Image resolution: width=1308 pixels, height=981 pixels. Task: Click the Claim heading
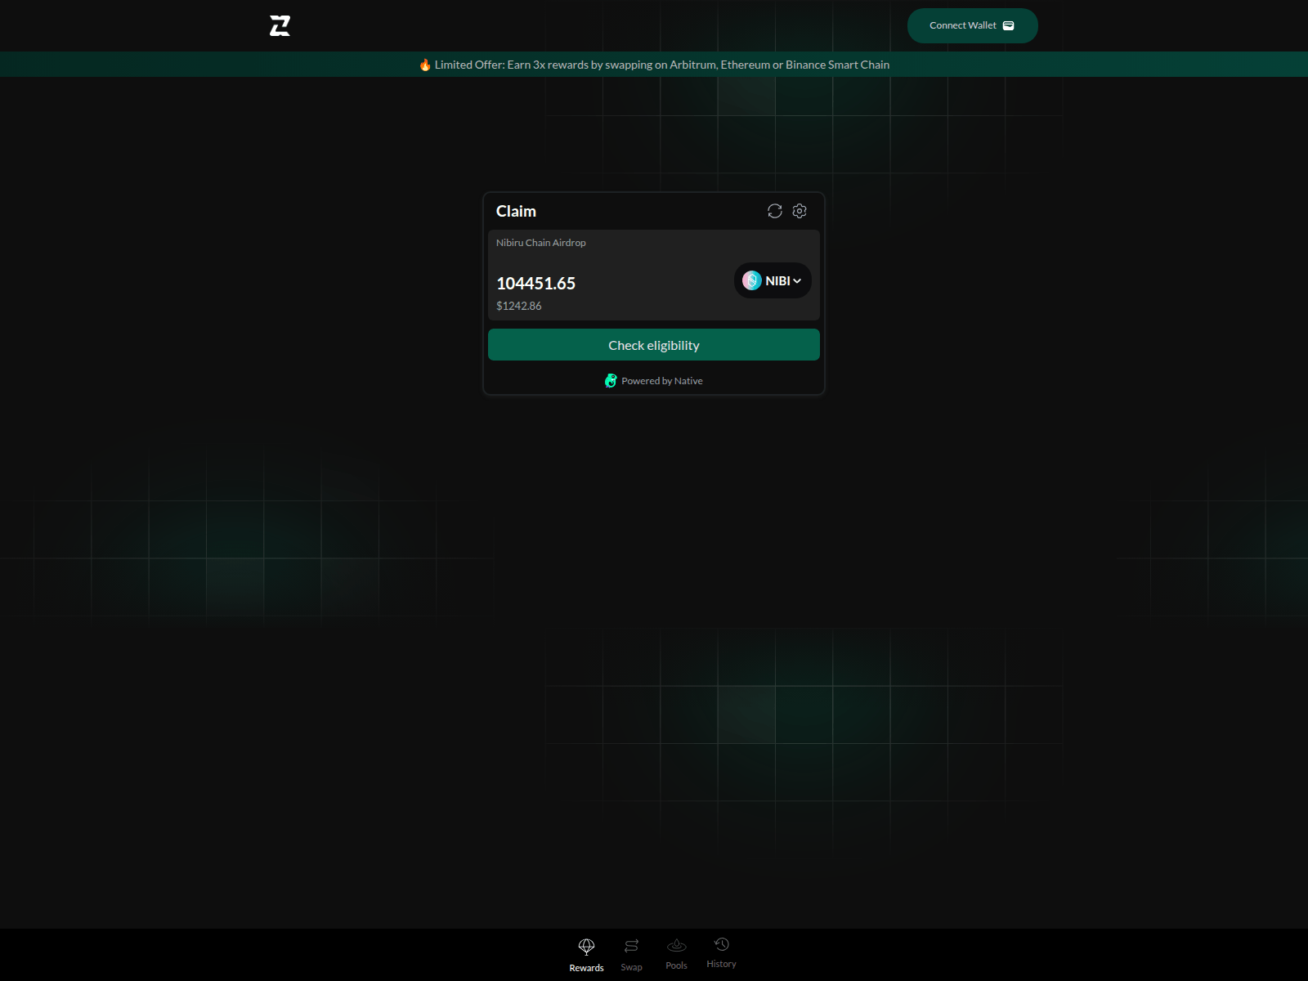516,211
